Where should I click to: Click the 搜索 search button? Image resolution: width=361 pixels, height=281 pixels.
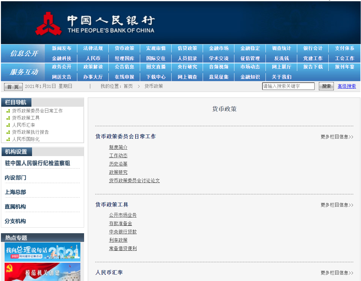(x=326, y=86)
